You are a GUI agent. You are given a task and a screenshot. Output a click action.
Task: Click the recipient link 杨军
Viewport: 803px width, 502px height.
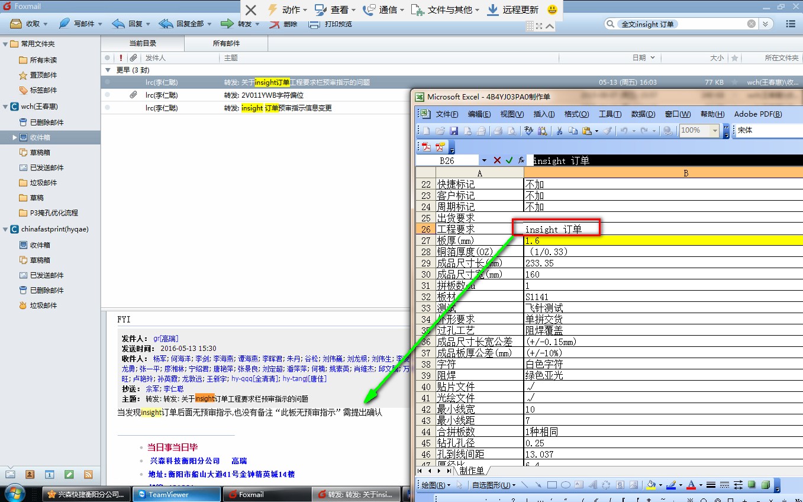(x=159, y=359)
